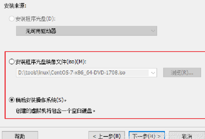Open 帮助 help button
The height and width of the screenshot is (139, 205).
(20, 135)
